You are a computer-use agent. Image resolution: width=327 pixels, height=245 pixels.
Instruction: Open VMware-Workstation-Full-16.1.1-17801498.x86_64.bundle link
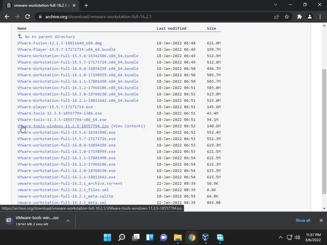tap(78, 81)
